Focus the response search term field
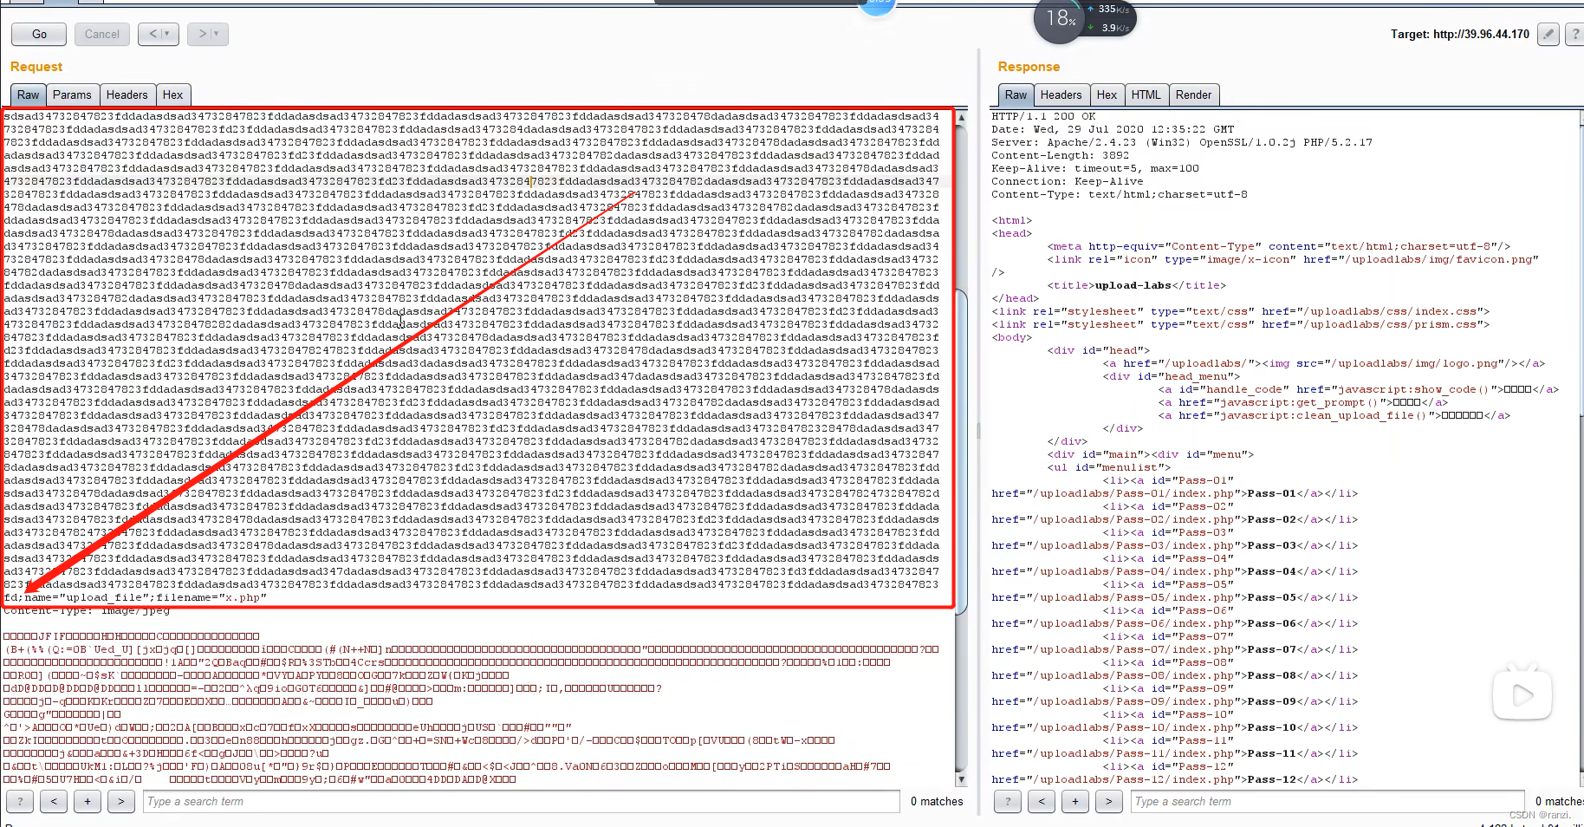Viewport: 1584px width, 827px height. (x=1328, y=801)
